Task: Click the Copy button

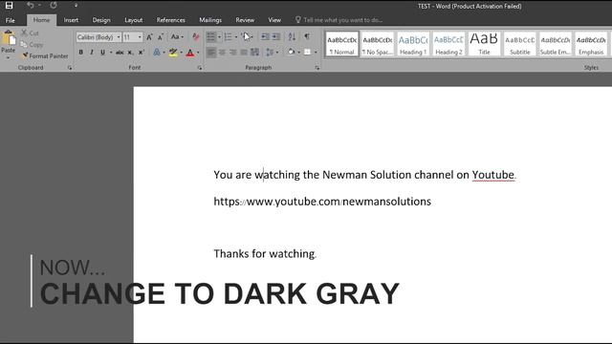Action: click(32, 45)
